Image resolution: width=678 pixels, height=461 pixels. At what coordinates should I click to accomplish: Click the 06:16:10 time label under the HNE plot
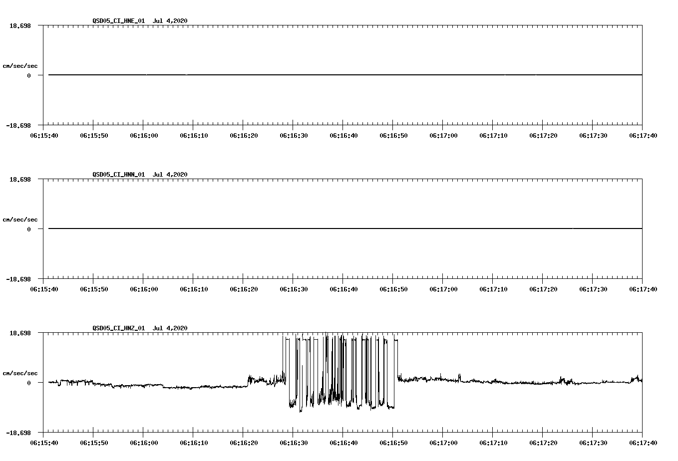coord(194,135)
